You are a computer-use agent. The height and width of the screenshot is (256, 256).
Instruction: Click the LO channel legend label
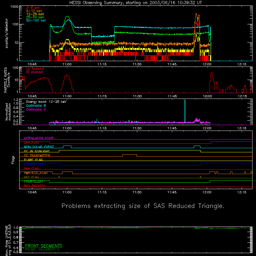click(35, 69)
